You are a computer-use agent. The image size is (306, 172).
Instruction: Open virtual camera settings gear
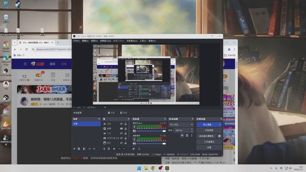[219, 136]
